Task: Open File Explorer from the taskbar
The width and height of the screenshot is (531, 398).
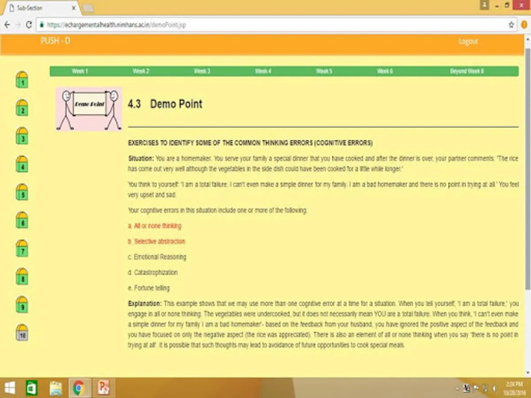Action: pyautogui.click(x=55, y=387)
